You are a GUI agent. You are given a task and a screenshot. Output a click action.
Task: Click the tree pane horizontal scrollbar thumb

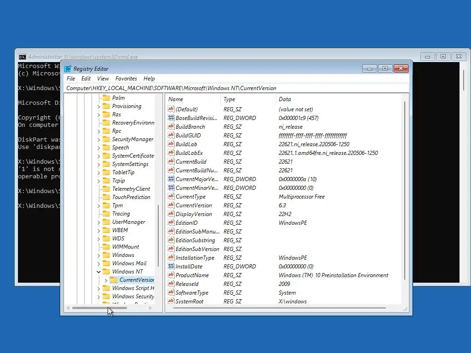99,307
